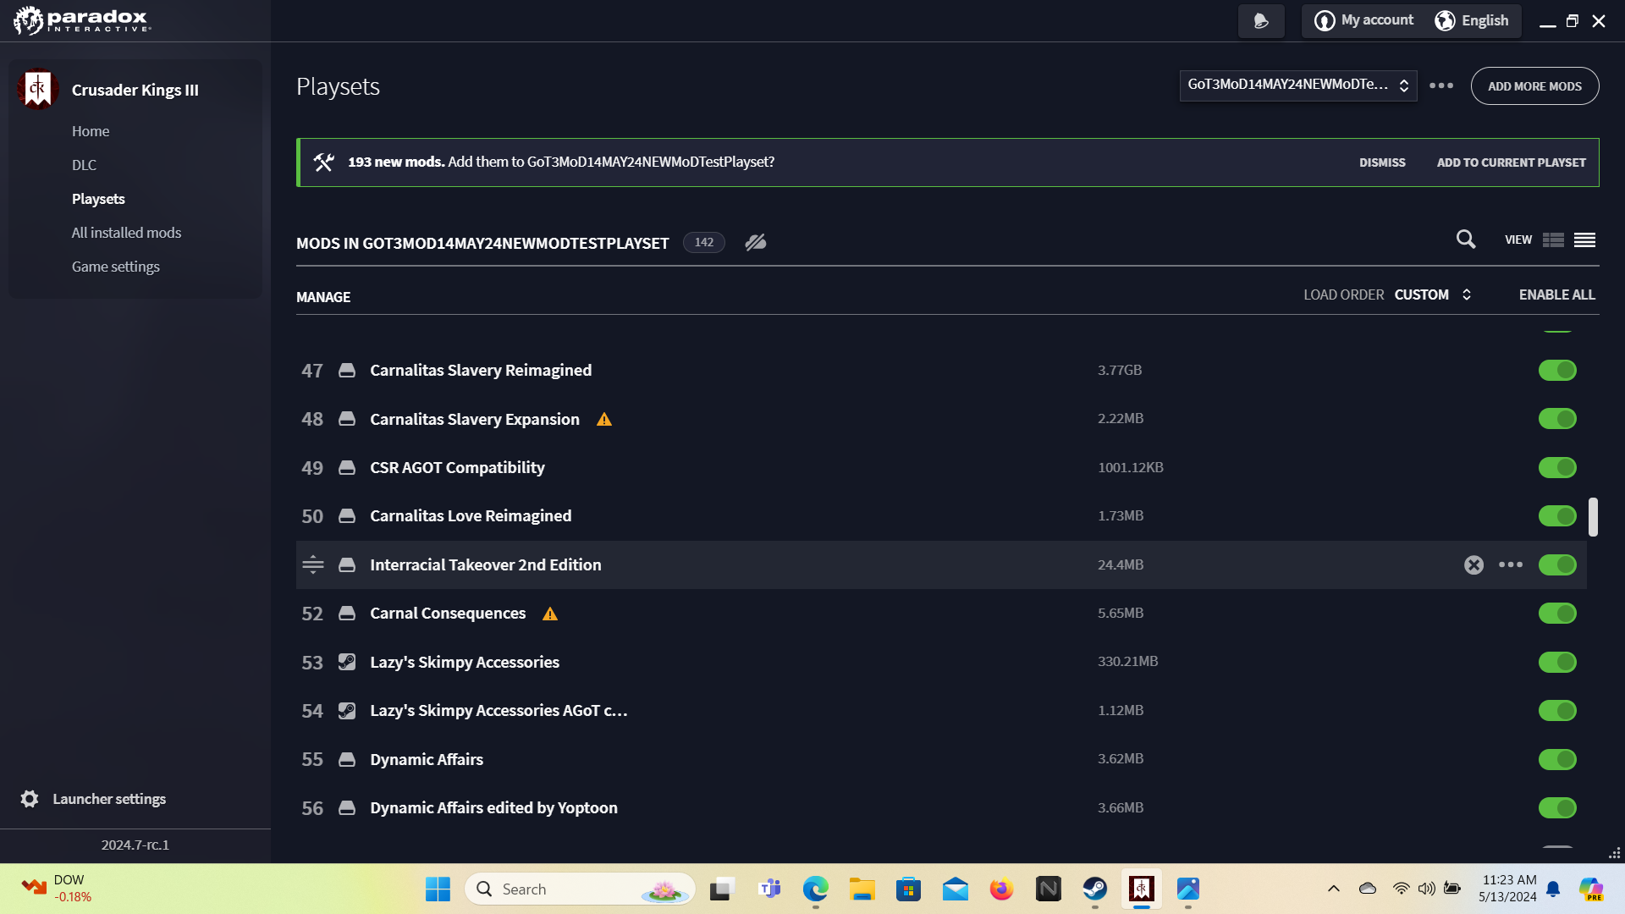Switch to compact list view icon
The width and height of the screenshot is (1625, 914).
(1585, 240)
